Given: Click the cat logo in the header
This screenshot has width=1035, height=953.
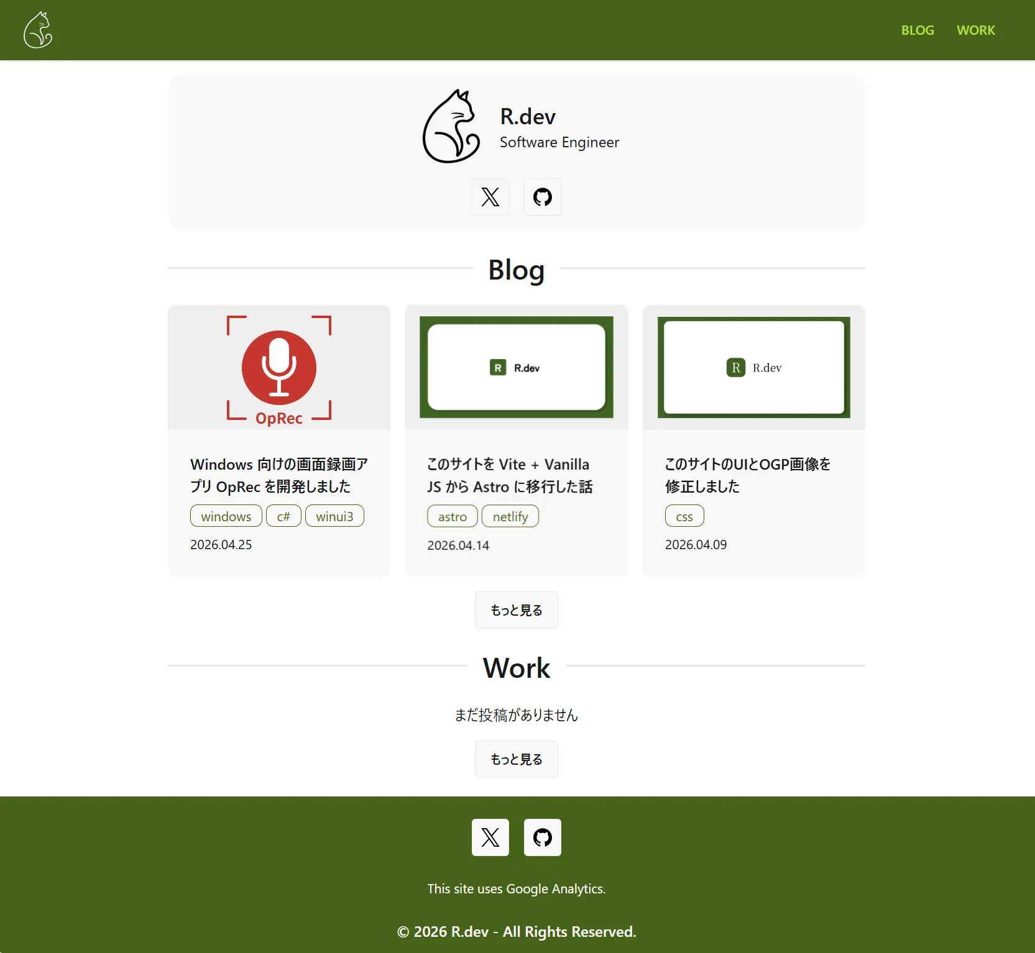Looking at the screenshot, I should point(38,30).
